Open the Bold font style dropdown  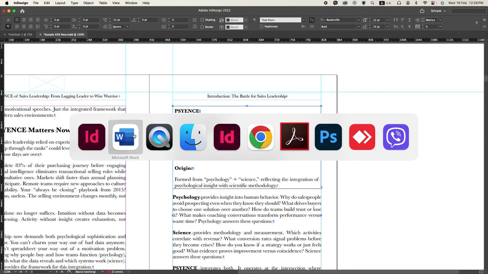358,27
